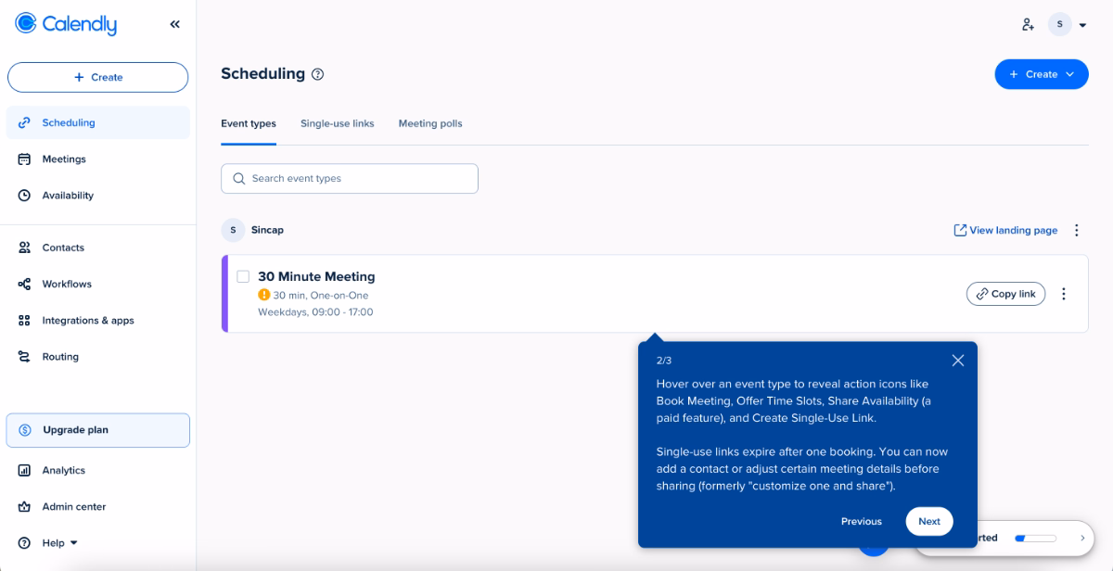This screenshot has height=571, width=1113.
Task: Click the Admin center icon
Action: coord(22,506)
